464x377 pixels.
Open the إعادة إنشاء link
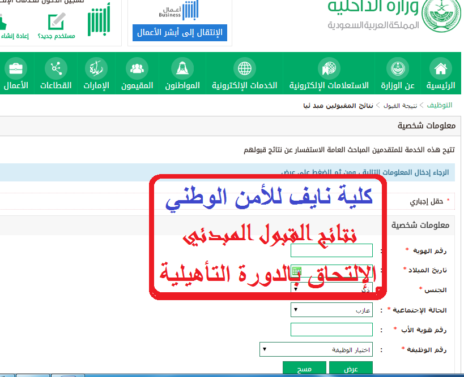(x=15, y=36)
